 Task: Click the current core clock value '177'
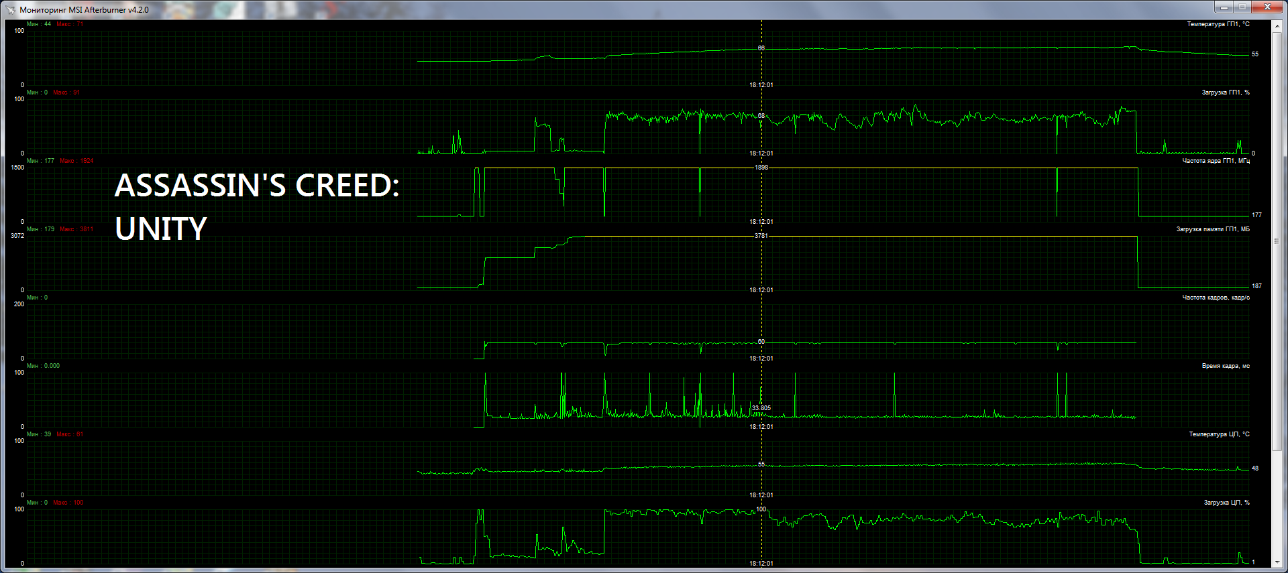(1256, 215)
